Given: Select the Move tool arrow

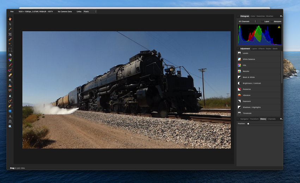Looking at the screenshot, I should pos(10,24).
